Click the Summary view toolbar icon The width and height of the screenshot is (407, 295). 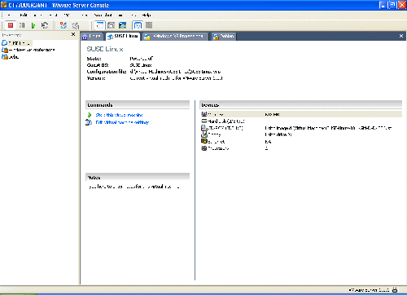(138, 25)
